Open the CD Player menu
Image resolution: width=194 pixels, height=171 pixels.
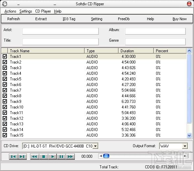tap(43, 11)
